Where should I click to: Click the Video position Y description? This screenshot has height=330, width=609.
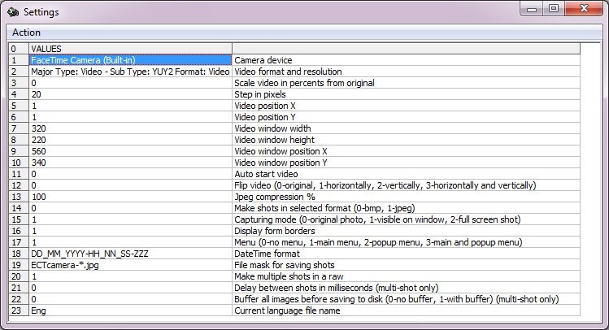406,117
